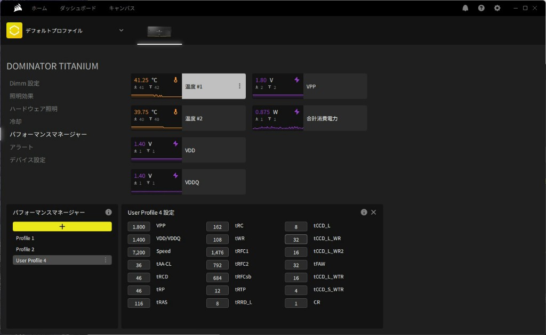Click the tAA-CL value field 36
This screenshot has height=335, width=546.
click(x=139, y=265)
